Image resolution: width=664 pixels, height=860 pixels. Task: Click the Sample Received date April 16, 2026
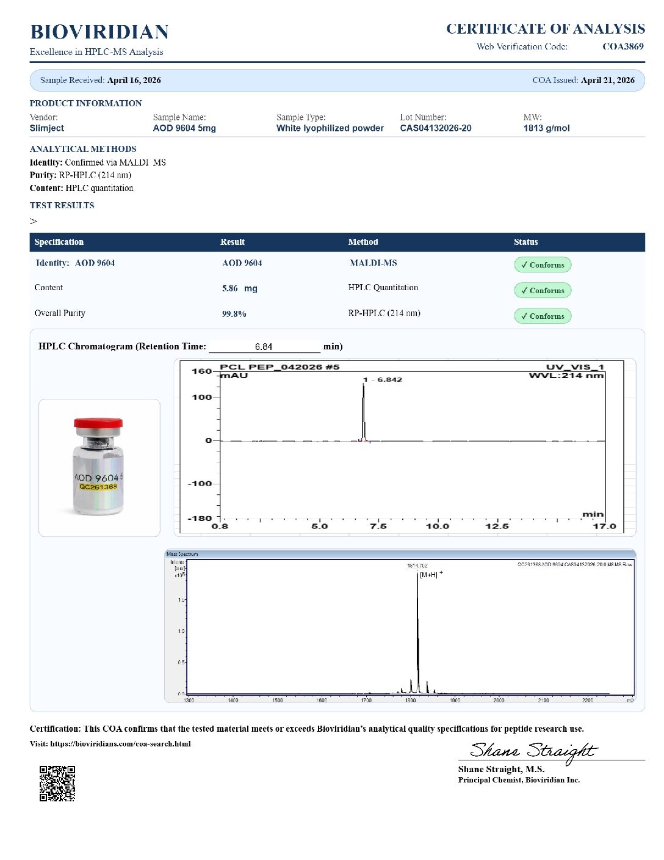tap(134, 80)
